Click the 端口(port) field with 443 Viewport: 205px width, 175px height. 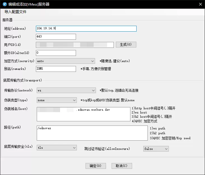coord(56,37)
